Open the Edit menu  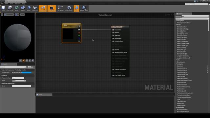point(7,4)
